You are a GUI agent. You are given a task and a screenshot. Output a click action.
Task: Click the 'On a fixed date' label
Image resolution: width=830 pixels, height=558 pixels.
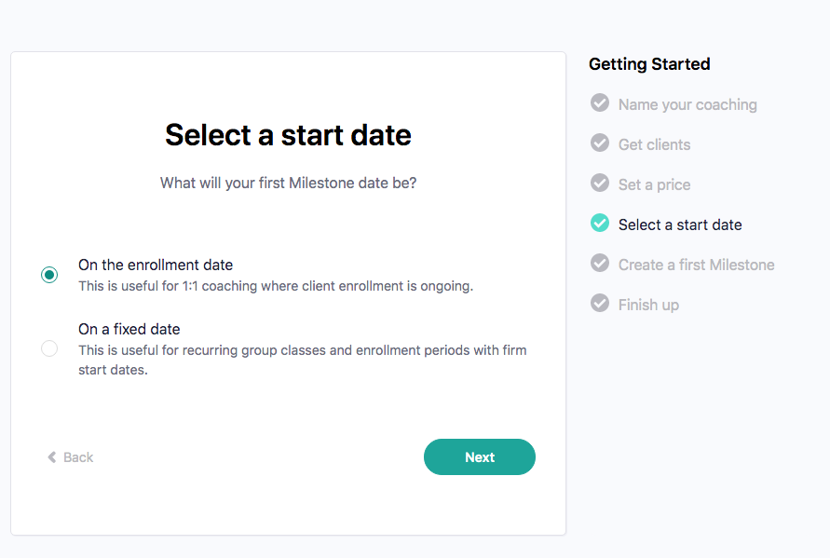pos(129,330)
